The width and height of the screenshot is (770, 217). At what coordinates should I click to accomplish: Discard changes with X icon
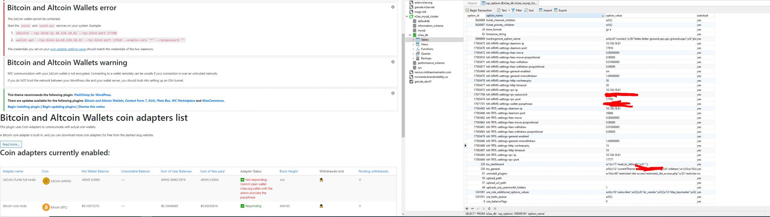pyautogui.click(x=484, y=209)
